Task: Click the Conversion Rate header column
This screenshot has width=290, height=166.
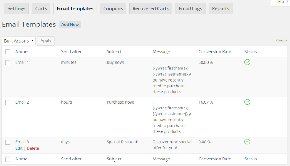Action: pyautogui.click(x=215, y=52)
